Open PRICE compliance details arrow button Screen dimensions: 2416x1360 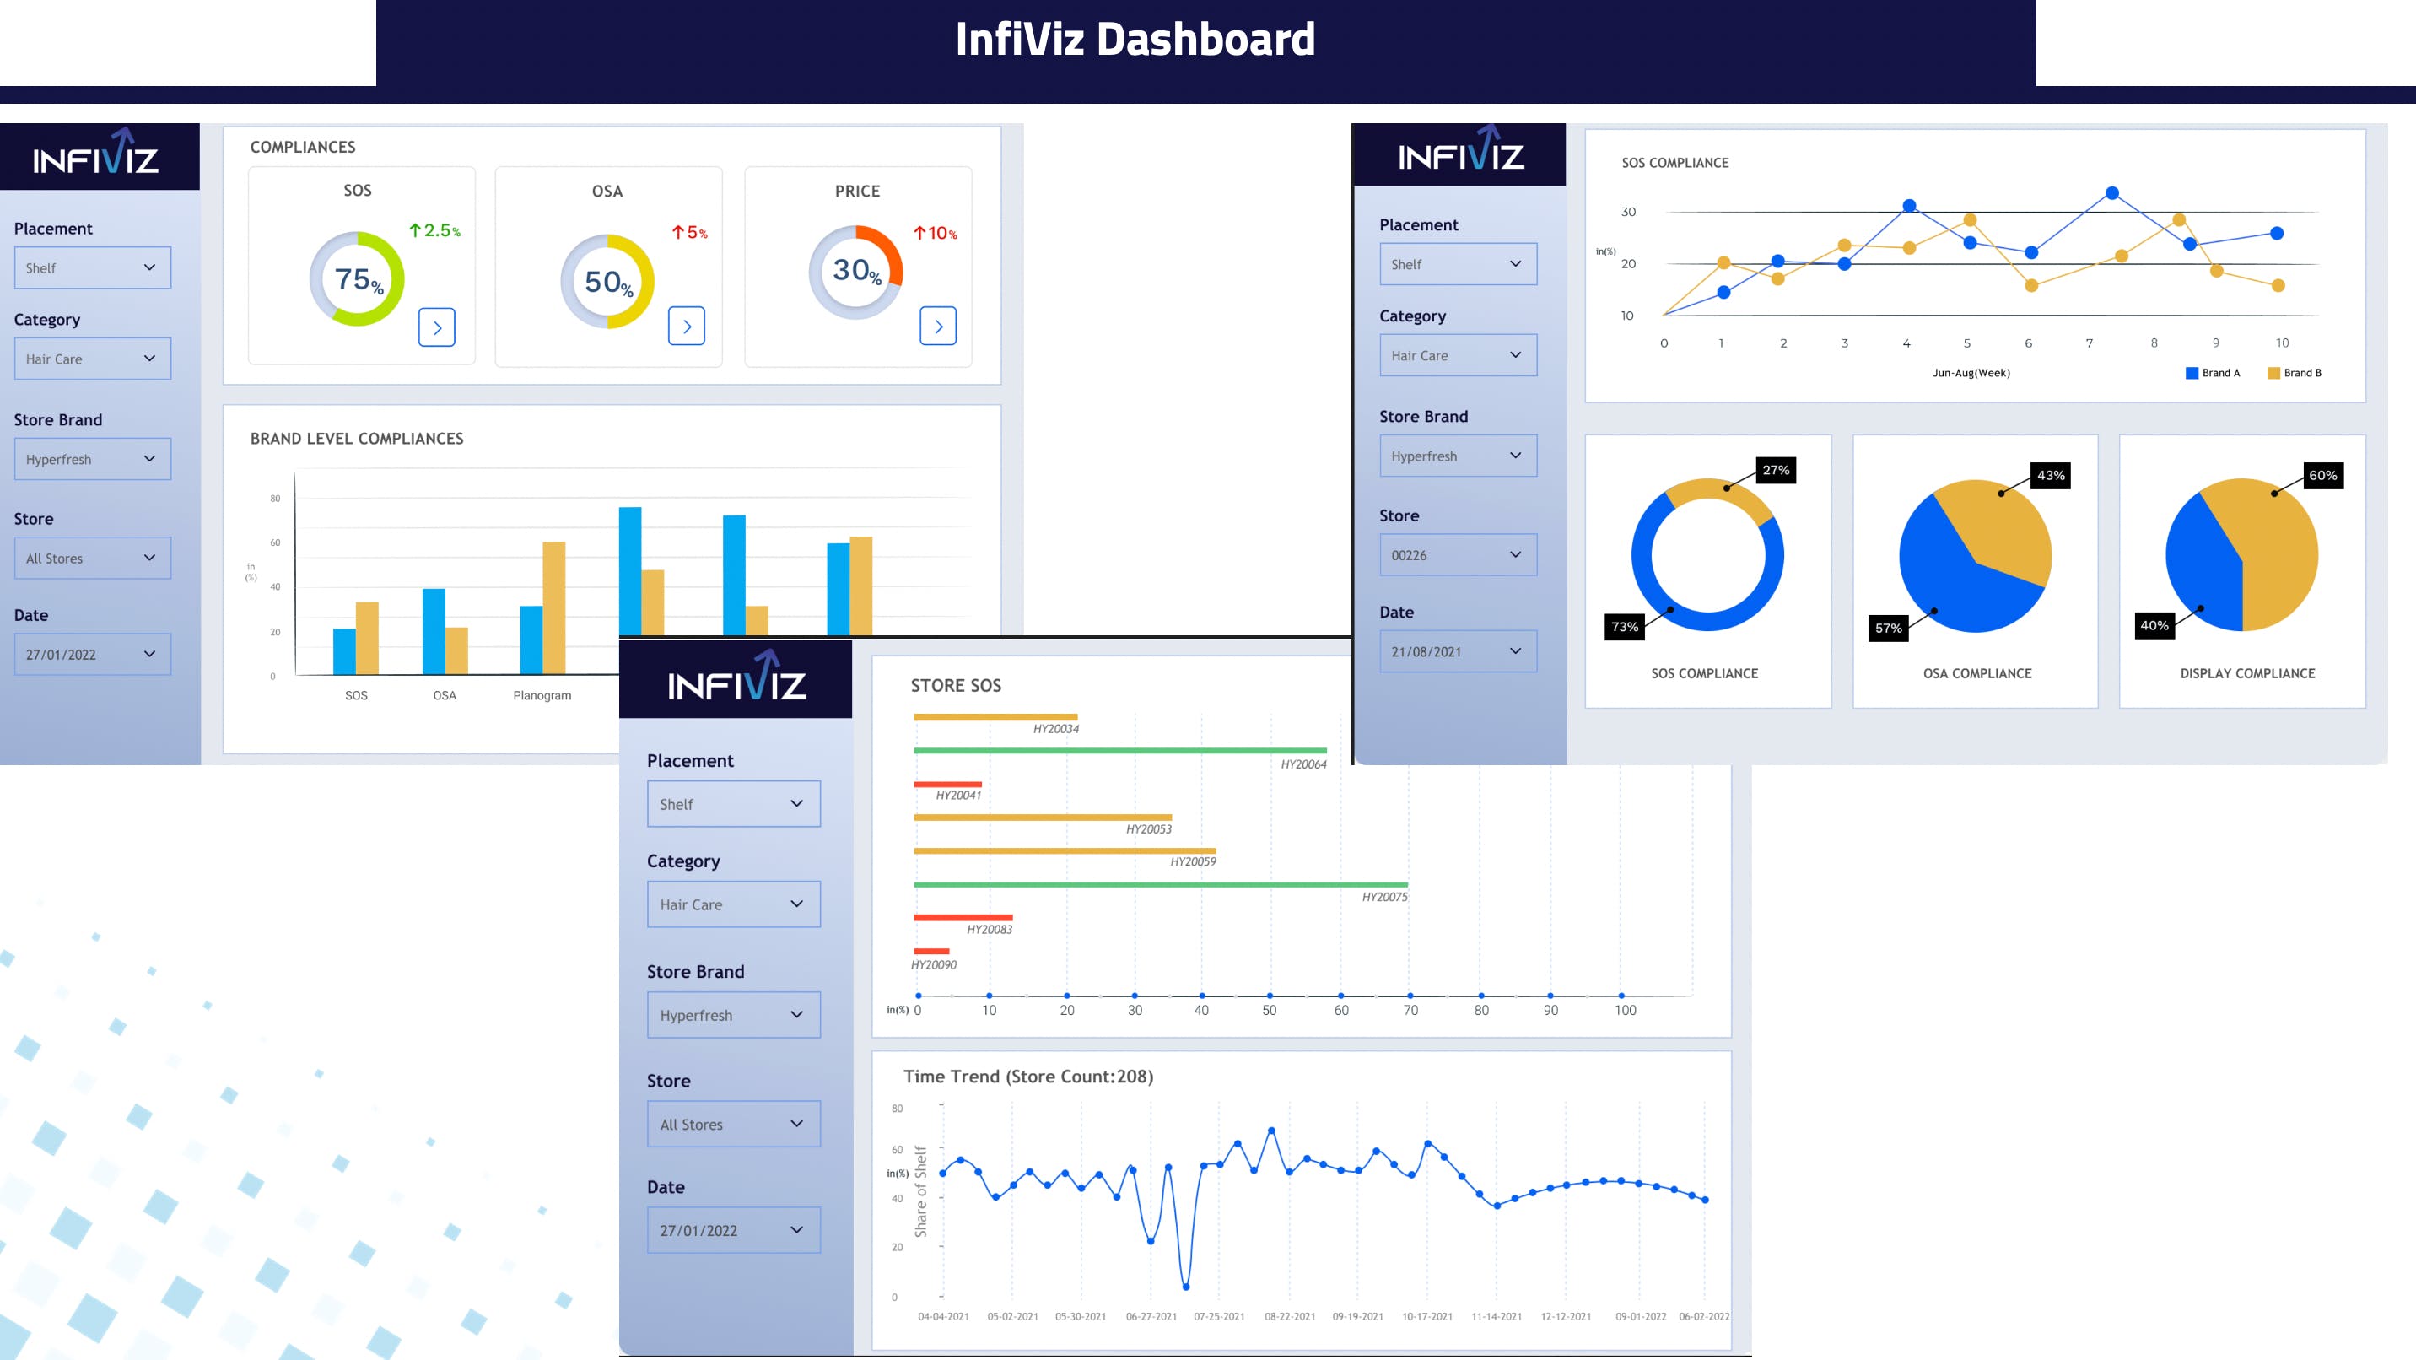coord(938,327)
